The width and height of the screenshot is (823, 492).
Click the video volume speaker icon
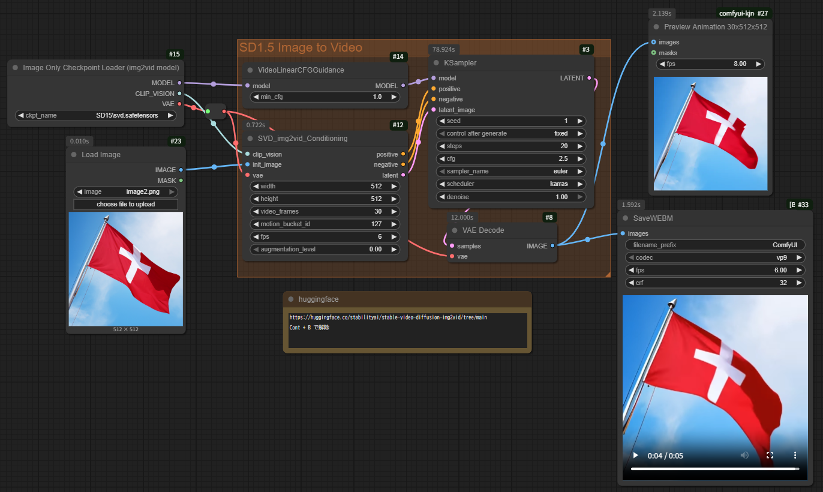coord(744,455)
